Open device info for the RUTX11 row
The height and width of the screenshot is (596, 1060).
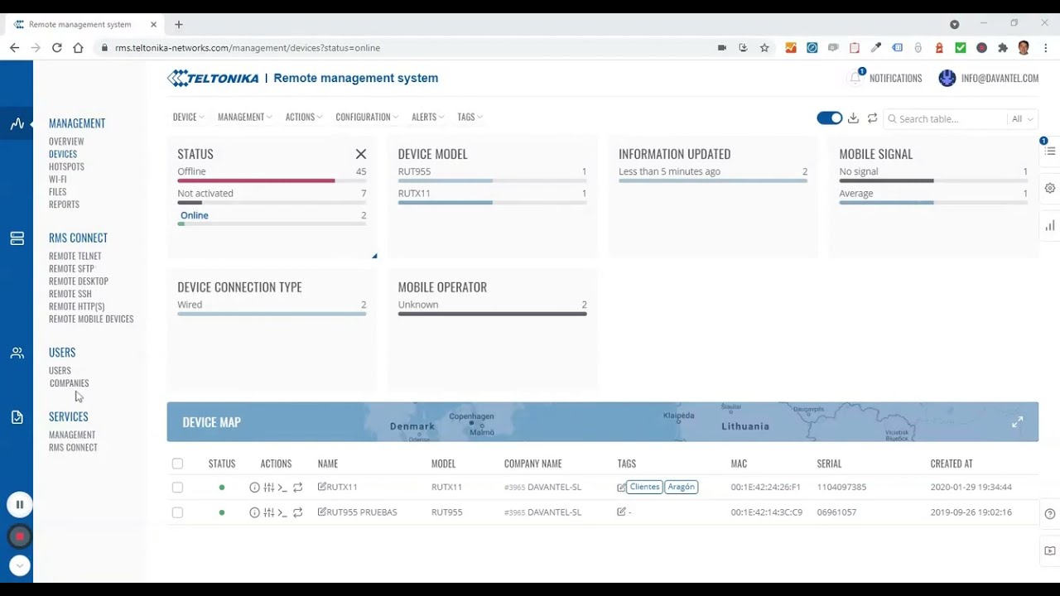pos(254,488)
